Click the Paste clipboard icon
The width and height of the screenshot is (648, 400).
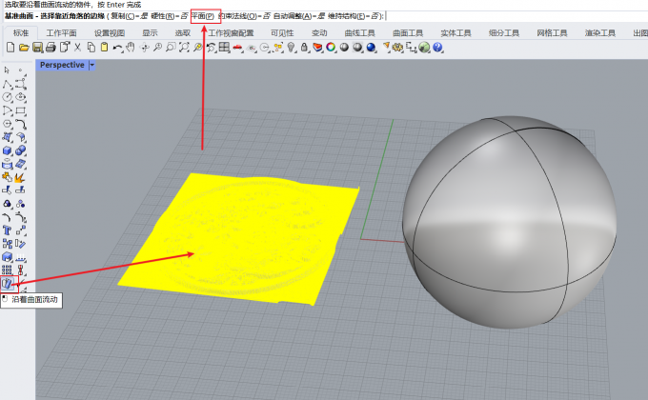coord(104,48)
